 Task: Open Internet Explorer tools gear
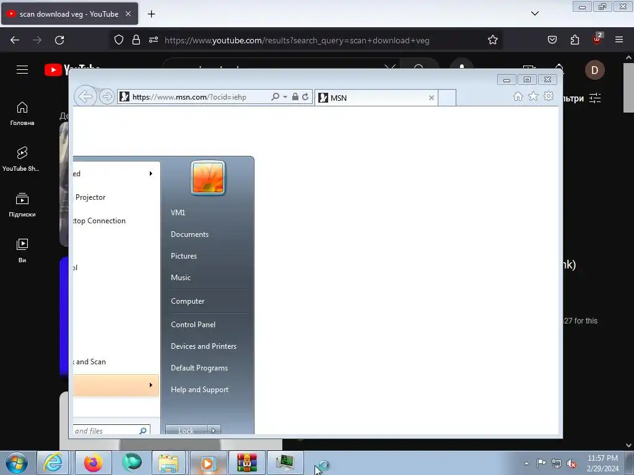click(549, 96)
